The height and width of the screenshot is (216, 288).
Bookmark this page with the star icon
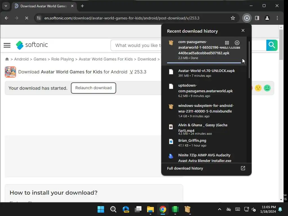pos(233,18)
